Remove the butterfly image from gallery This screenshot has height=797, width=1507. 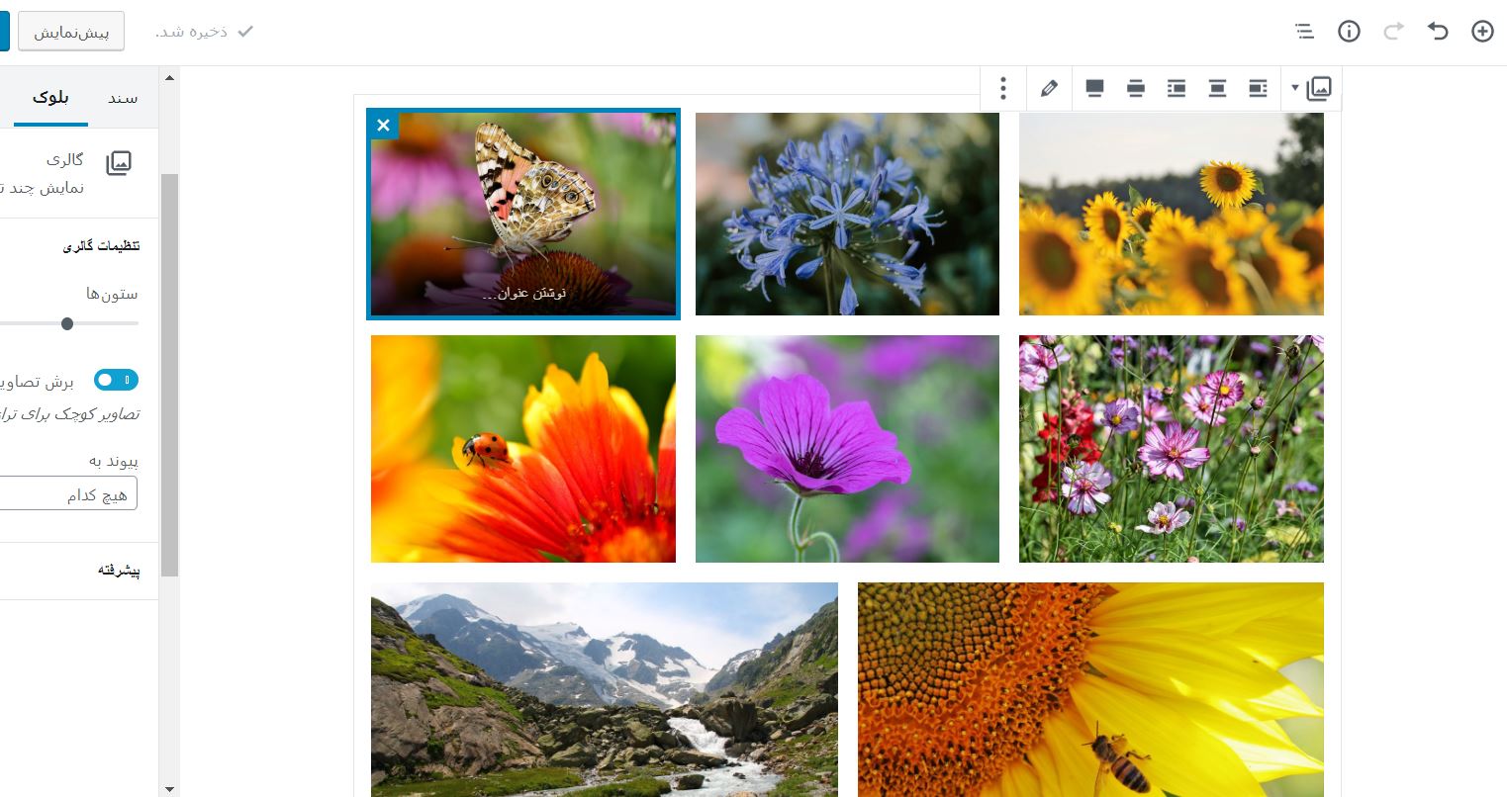click(x=383, y=125)
